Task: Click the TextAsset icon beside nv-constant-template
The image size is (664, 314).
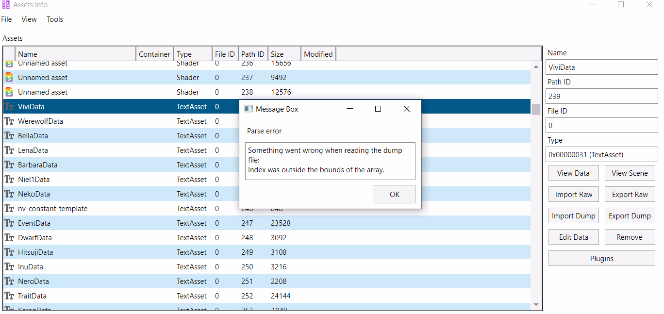Action: 9,209
